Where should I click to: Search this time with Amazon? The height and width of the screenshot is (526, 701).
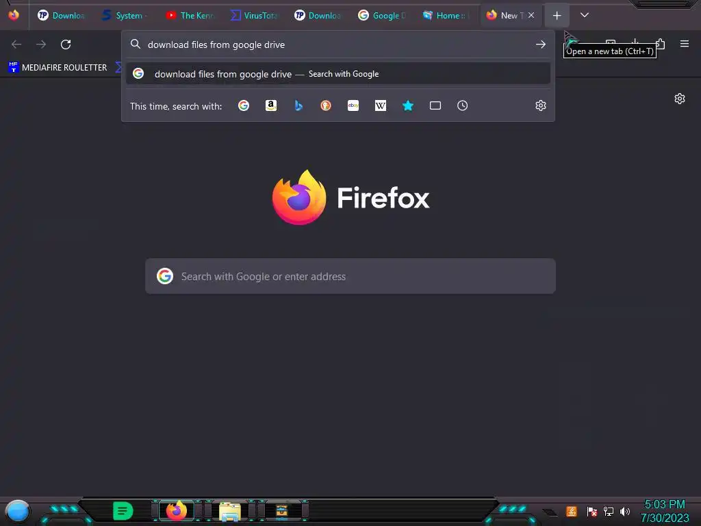[x=271, y=105]
